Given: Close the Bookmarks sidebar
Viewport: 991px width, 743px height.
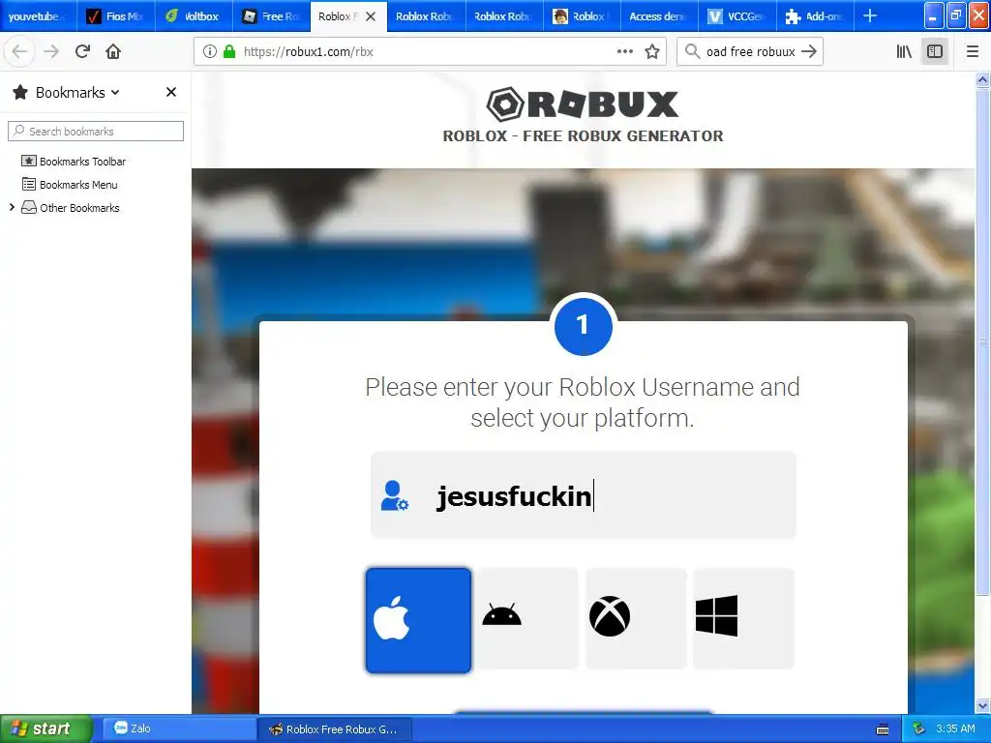Looking at the screenshot, I should click(x=170, y=92).
